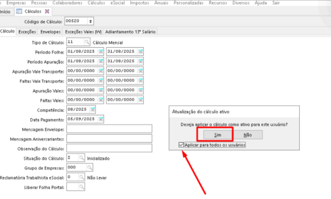Open calendar for Período Apuração end date

[140, 61]
